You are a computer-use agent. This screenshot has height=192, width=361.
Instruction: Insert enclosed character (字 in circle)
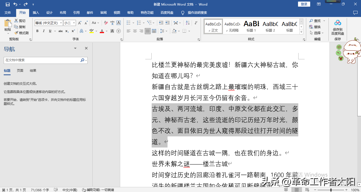[119, 31]
